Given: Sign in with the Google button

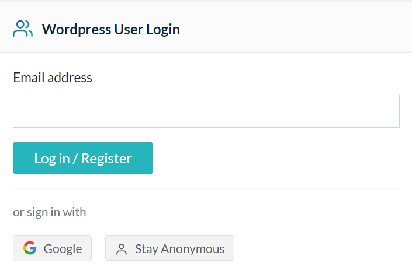Looking at the screenshot, I should (x=52, y=249).
